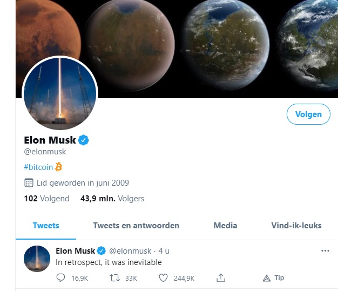View the 102 Volgend list
Screen dimensions: 338x292
46,199
